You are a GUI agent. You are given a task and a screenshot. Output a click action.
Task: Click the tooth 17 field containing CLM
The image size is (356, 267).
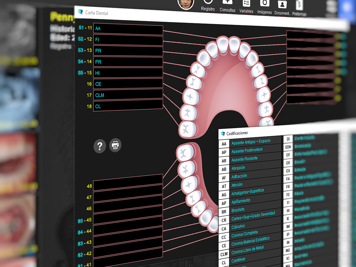[128, 95]
